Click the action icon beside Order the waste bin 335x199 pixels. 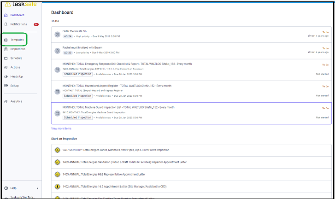click(x=57, y=35)
